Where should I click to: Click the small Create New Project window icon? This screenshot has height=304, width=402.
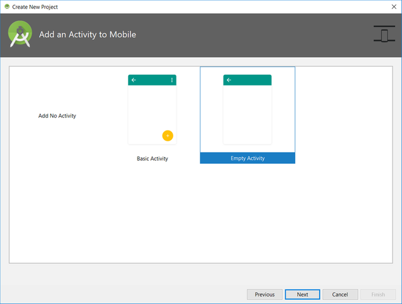pyautogui.click(x=6, y=6)
